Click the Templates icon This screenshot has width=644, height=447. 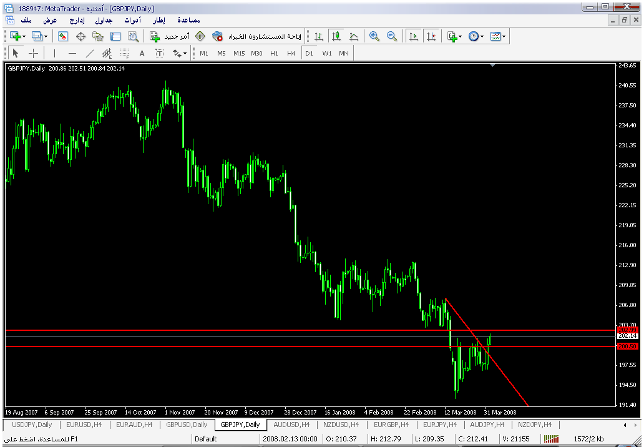point(495,37)
